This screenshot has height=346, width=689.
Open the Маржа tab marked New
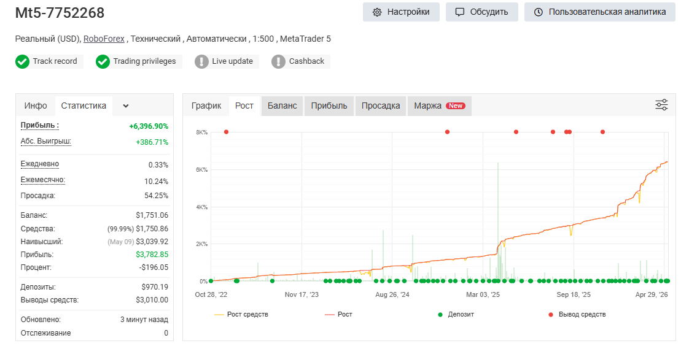[440, 106]
